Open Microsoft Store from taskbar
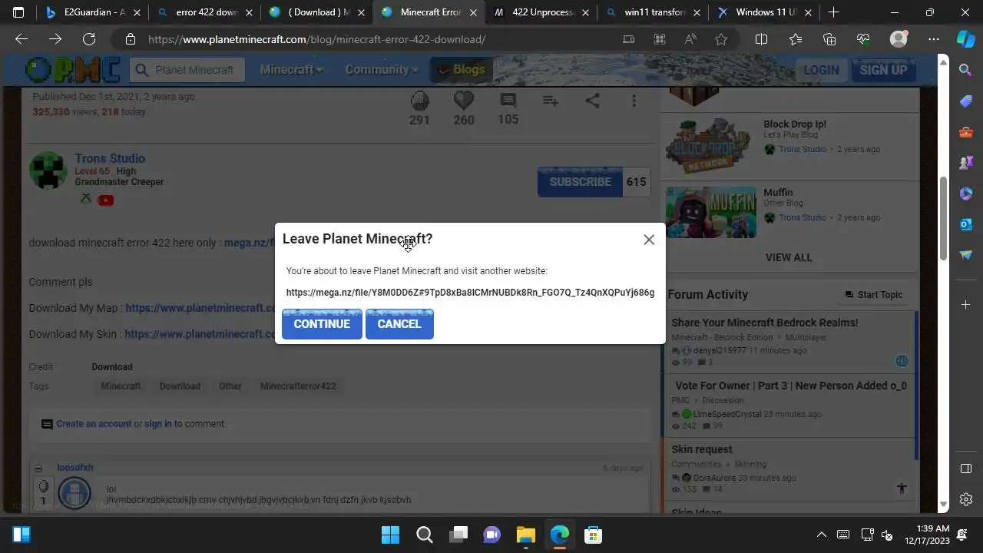Screen dimensions: 983x553 point(592,535)
